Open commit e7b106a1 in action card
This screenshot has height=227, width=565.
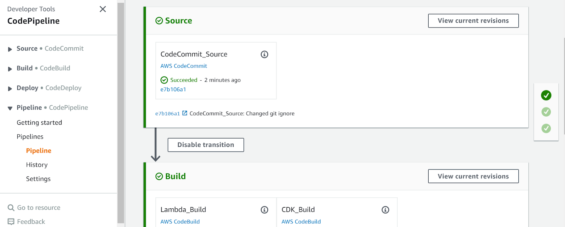pos(173,90)
